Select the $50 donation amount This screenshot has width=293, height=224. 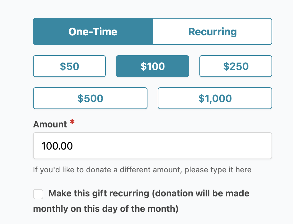(x=69, y=66)
